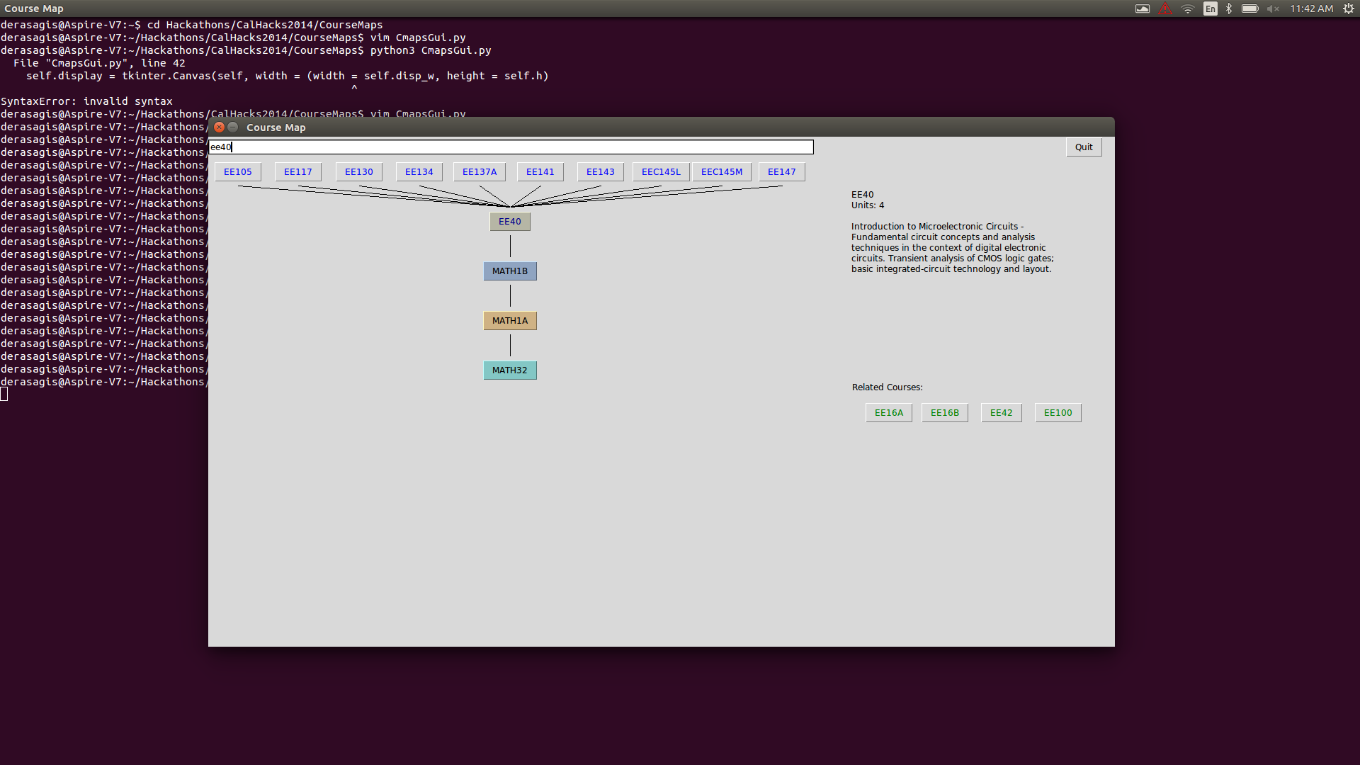Click the muted volume icon

tap(1273, 8)
